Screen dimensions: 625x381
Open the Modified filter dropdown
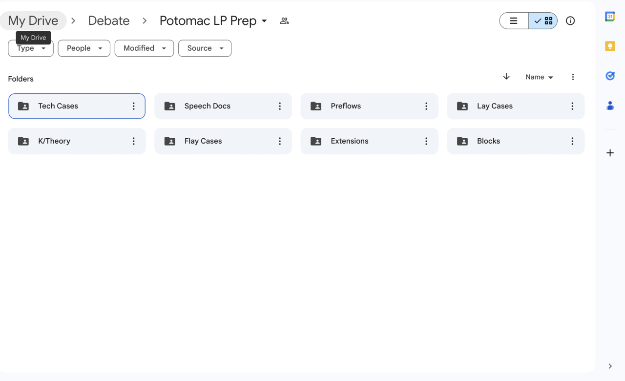(x=144, y=48)
